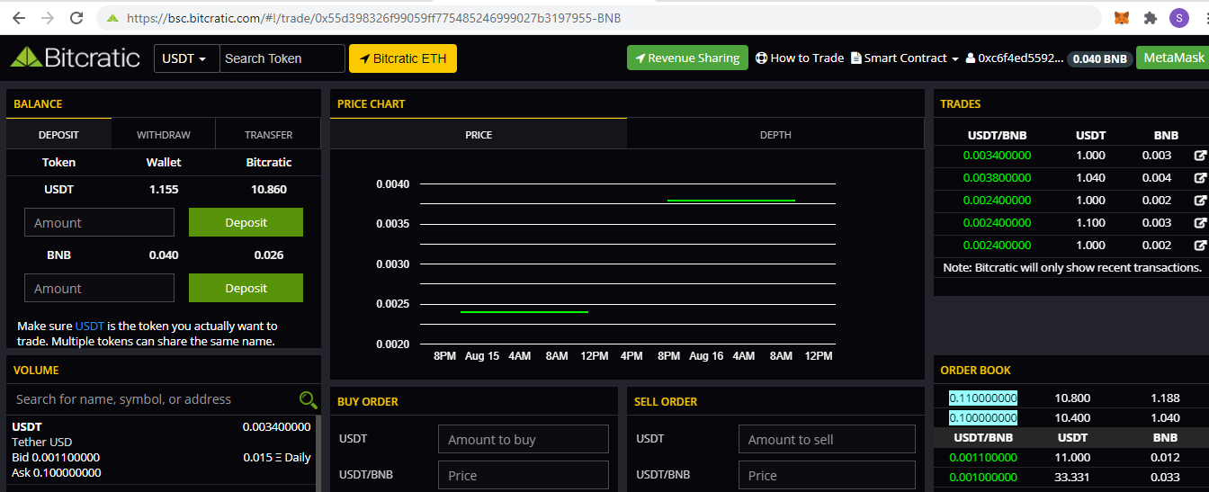Image resolution: width=1209 pixels, height=492 pixels.
Task: Open external link for first trade row
Action: coord(1199,156)
